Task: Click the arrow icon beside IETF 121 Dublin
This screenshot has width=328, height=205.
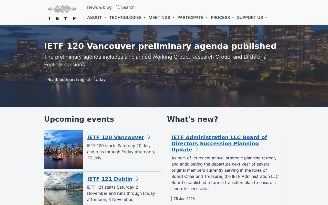Action: (x=137, y=179)
